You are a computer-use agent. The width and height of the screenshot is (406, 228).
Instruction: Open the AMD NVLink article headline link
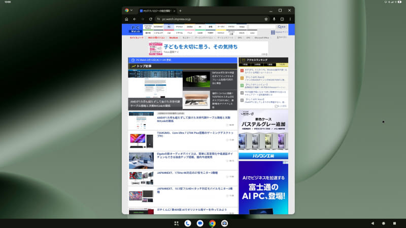click(x=193, y=119)
